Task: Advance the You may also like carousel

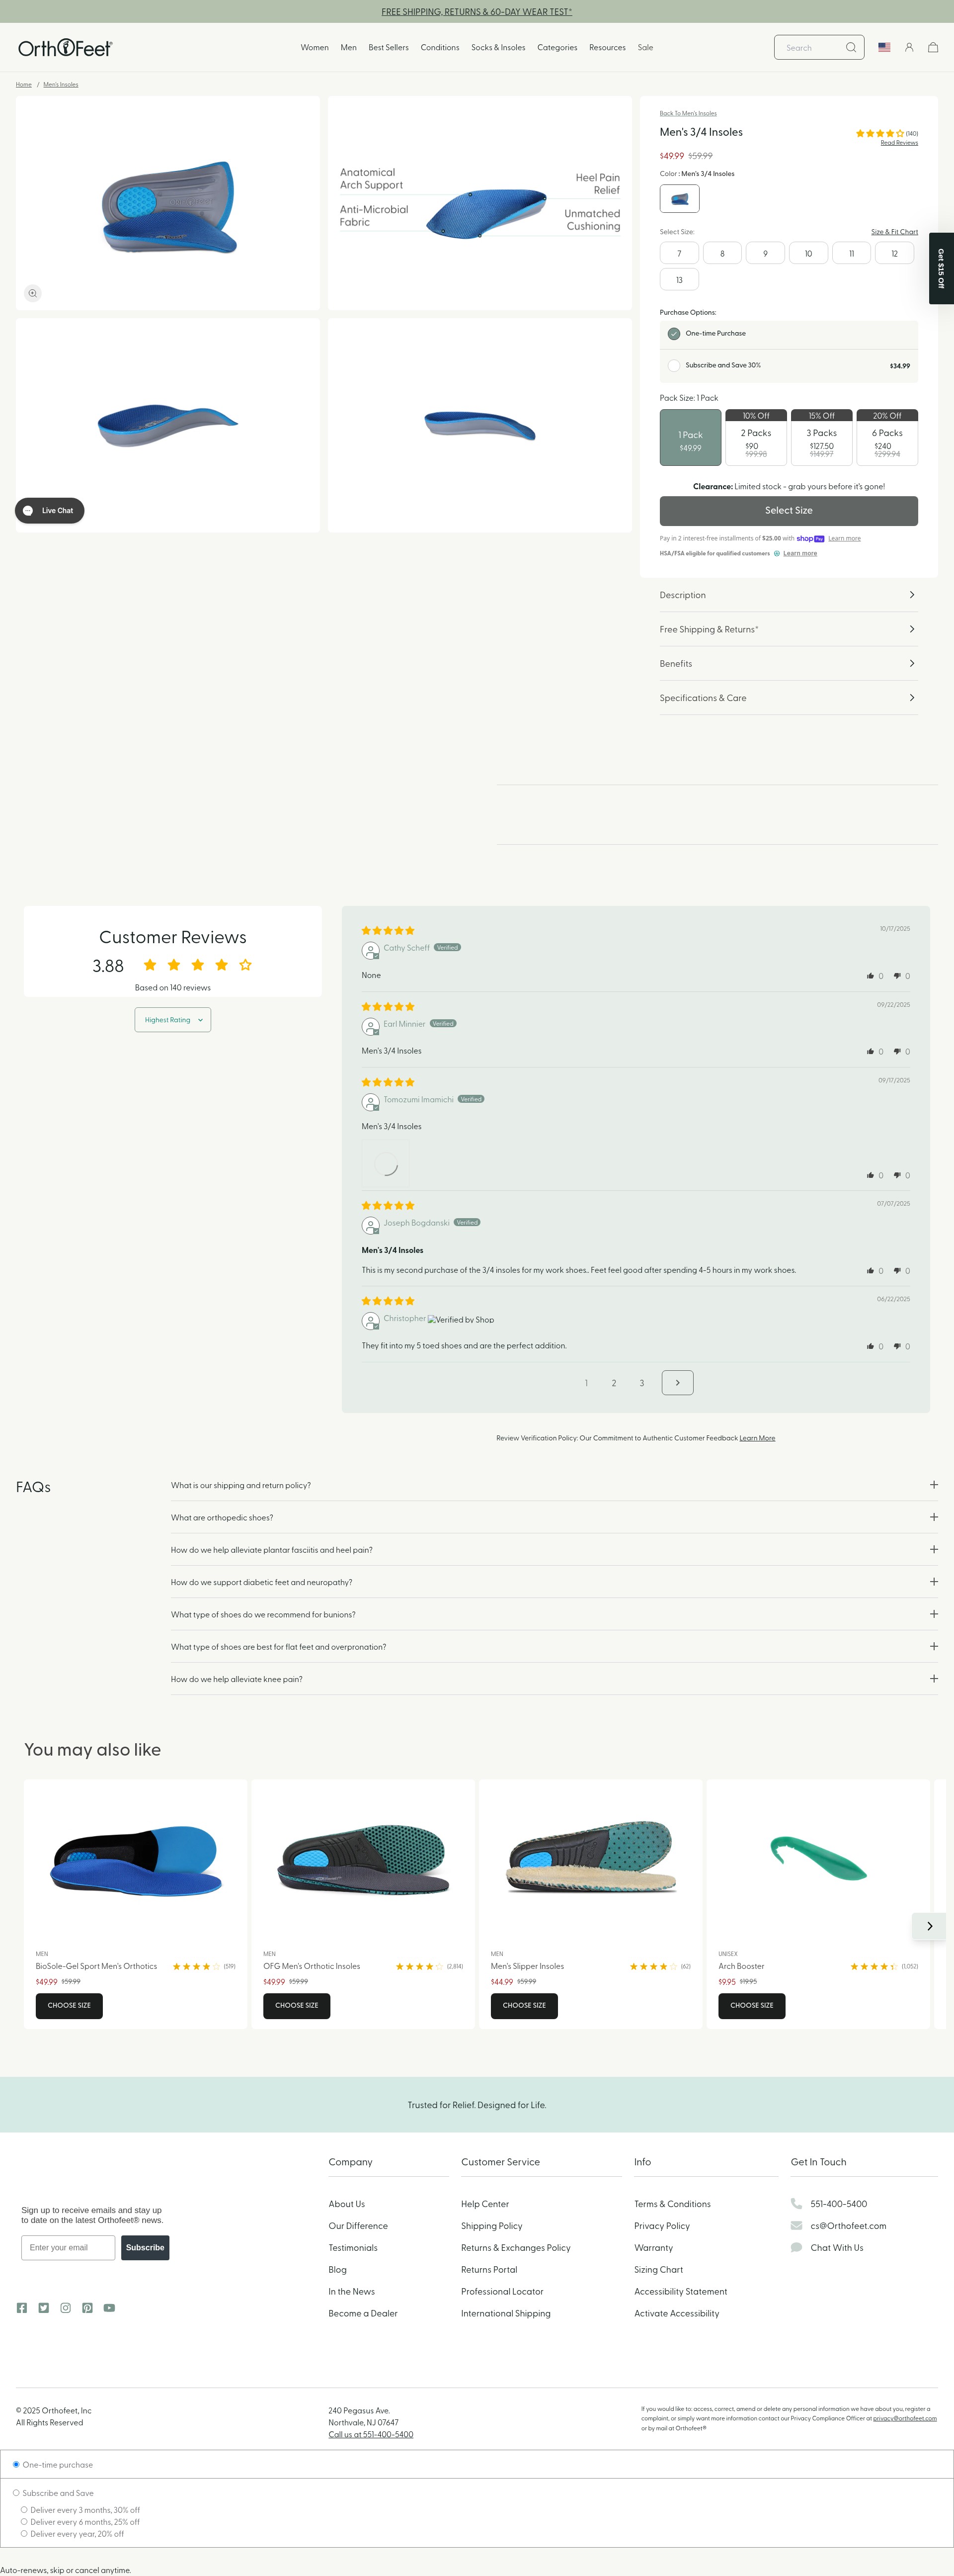Action: click(929, 1926)
